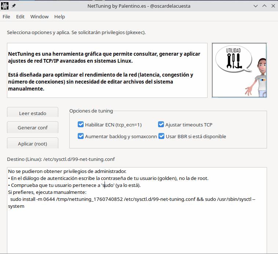Disable the Habilitar ECN checkbox
The width and height of the screenshot is (278, 254).
tap(81, 125)
